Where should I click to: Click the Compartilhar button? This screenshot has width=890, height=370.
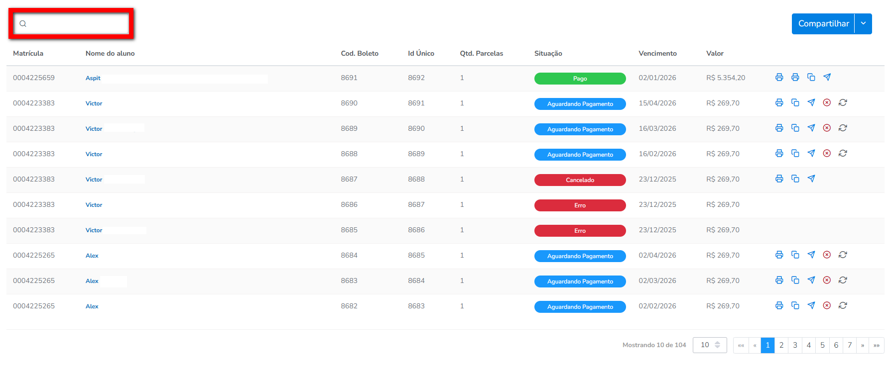[x=823, y=24]
